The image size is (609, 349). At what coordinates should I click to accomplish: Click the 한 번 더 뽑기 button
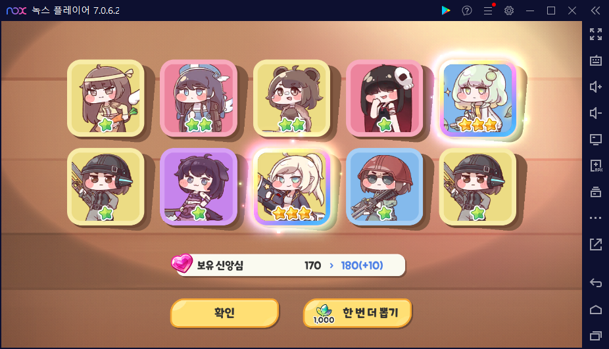(x=357, y=312)
